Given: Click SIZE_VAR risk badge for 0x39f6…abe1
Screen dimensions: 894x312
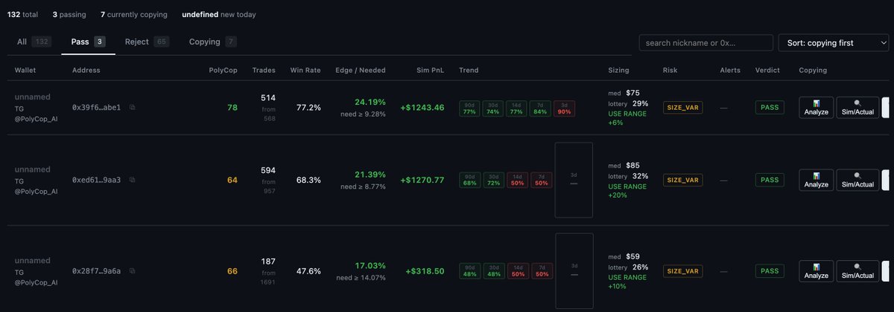Looking at the screenshot, I should coord(683,108).
